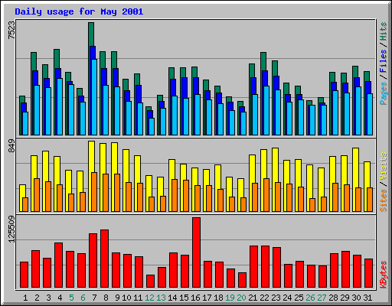
Task: Click the orange Sites bar for day 8
Action: click(106, 193)
